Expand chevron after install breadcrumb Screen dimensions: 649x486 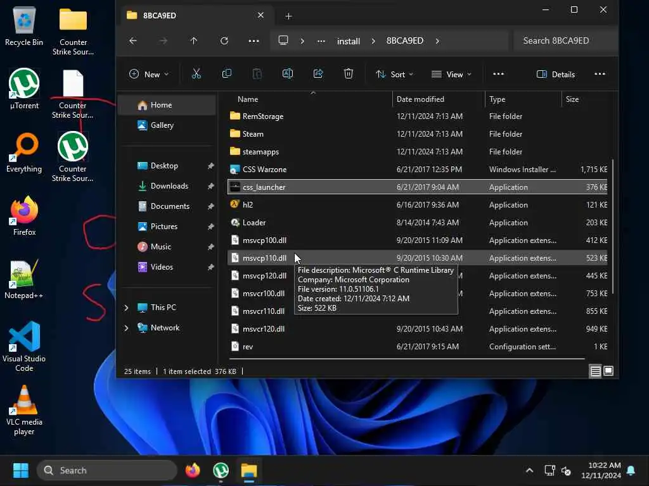[373, 41]
